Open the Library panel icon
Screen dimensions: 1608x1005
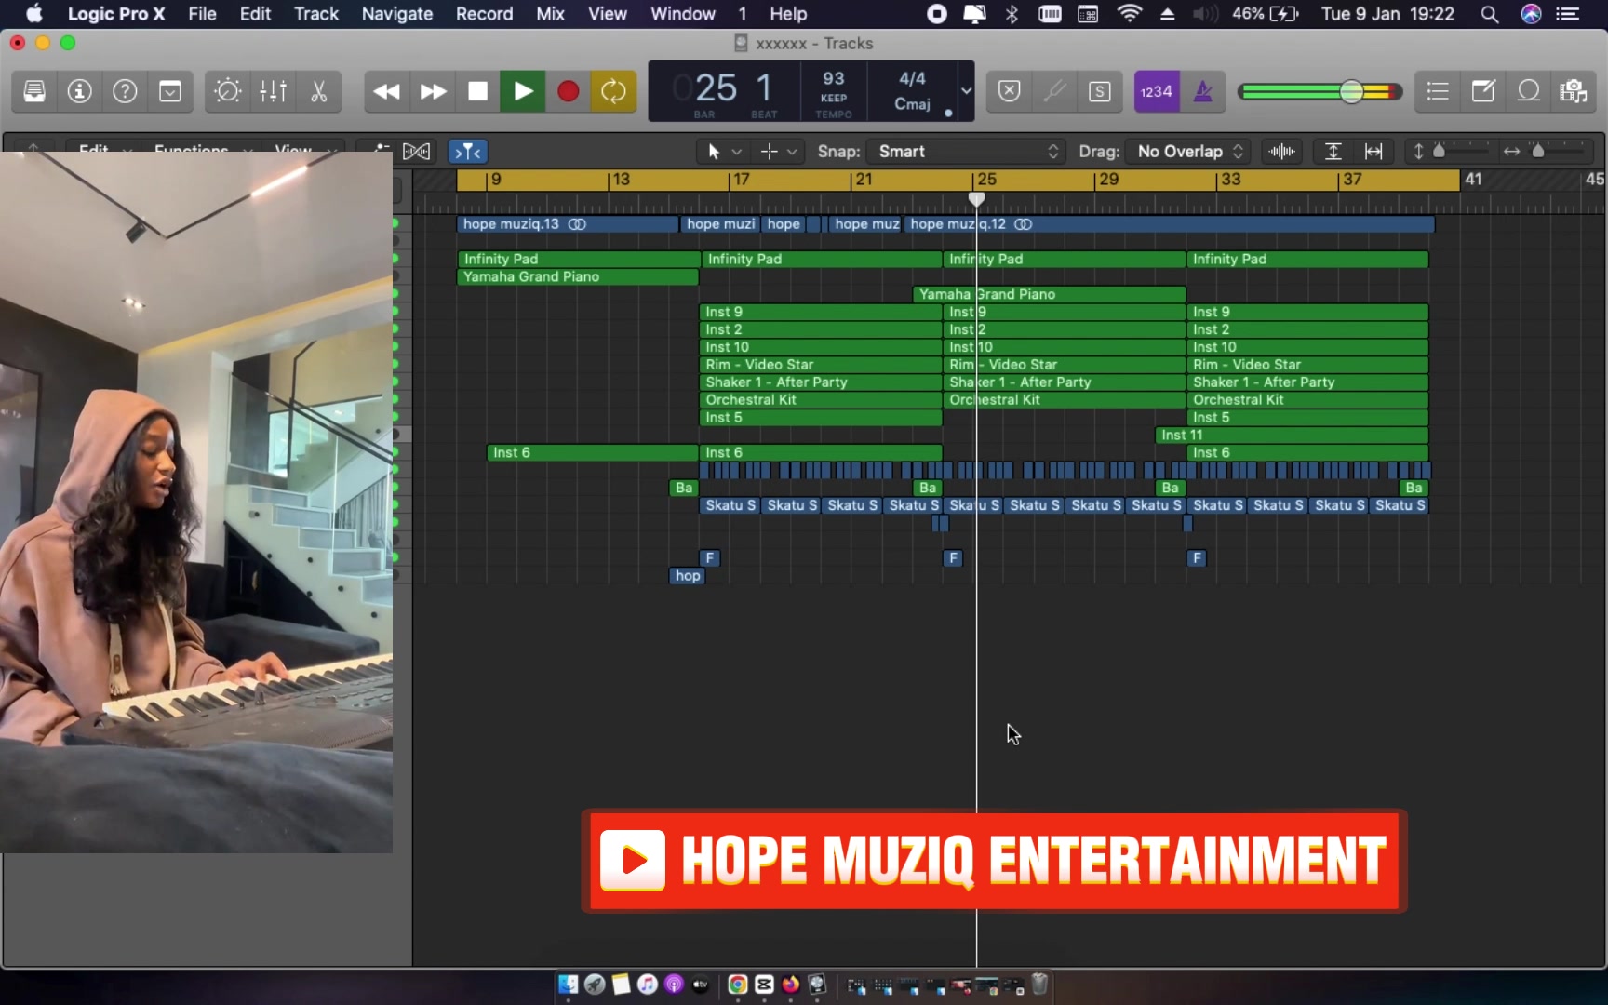(x=34, y=91)
